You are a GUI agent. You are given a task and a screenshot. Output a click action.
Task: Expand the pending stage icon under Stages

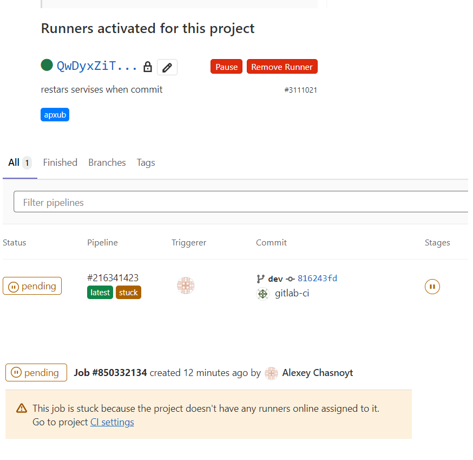click(x=432, y=286)
